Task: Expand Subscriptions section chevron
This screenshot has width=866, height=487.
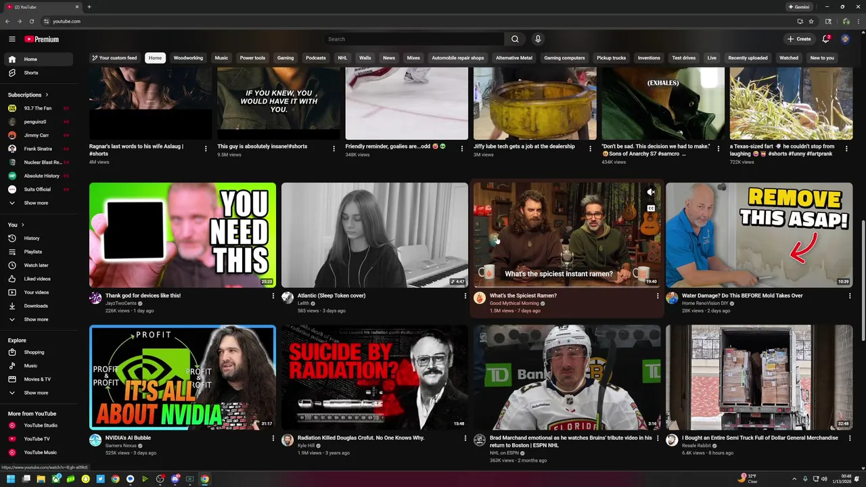Action: point(47,95)
